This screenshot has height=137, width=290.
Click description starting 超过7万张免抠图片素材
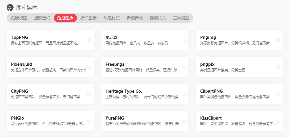(x=143, y=70)
